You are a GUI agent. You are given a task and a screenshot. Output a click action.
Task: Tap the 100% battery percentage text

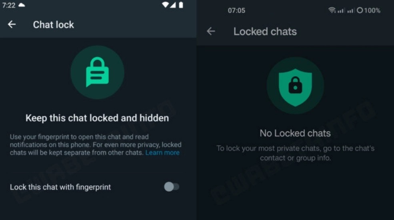372,10
